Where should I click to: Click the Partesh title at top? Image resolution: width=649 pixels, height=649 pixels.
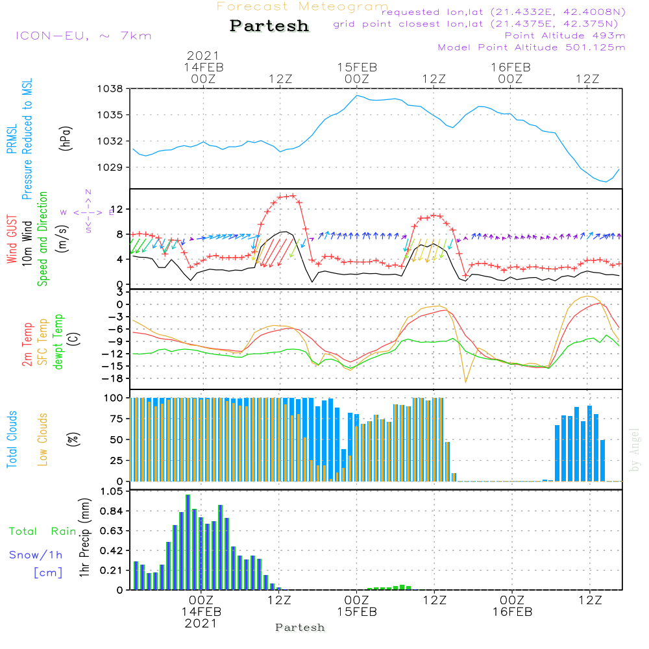(x=269, y=26)
